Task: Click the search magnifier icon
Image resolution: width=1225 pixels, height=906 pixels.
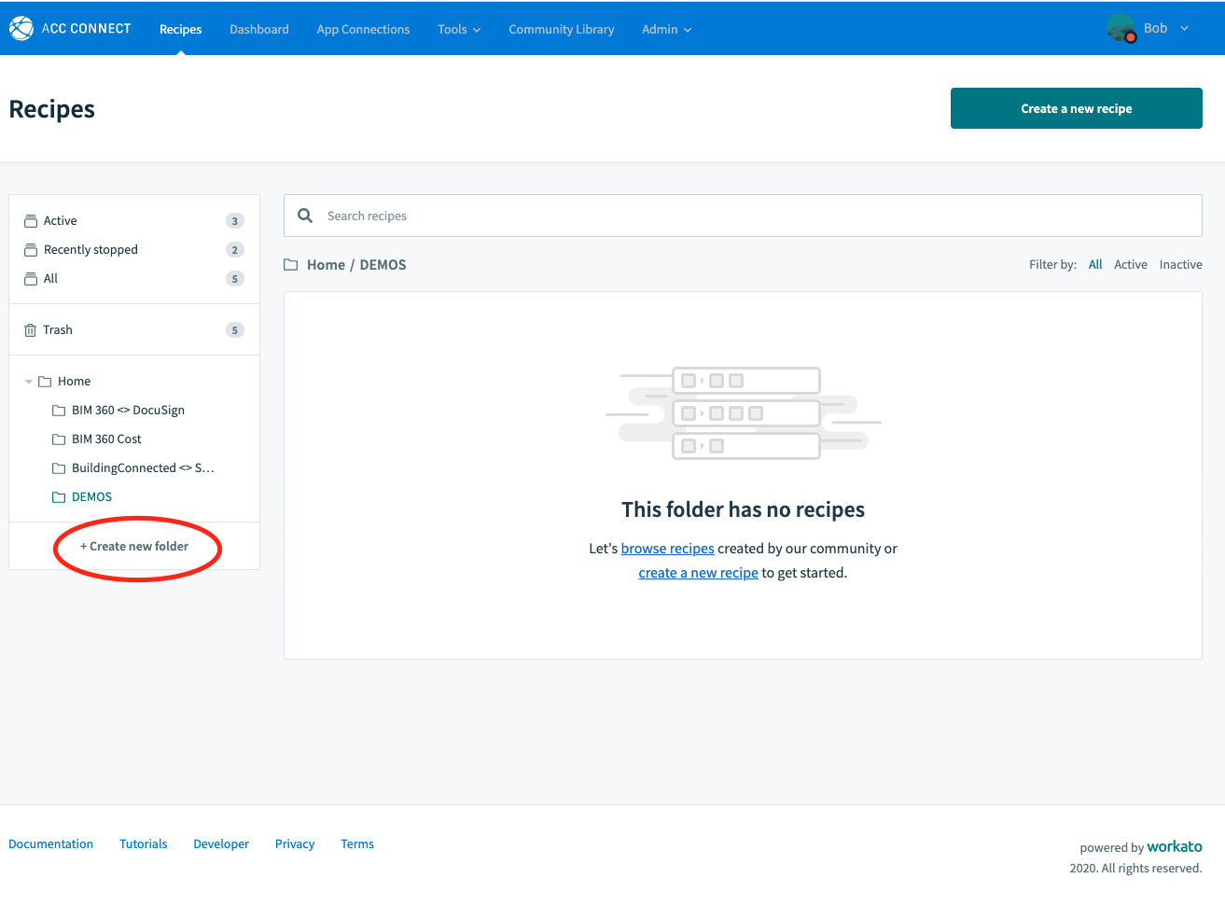Action: [x=305, y=216]
